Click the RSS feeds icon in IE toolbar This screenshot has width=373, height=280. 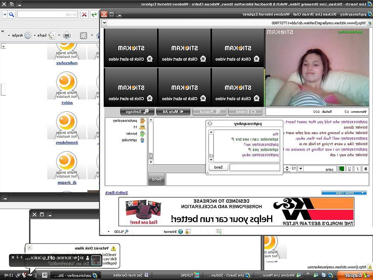point(83,35)
